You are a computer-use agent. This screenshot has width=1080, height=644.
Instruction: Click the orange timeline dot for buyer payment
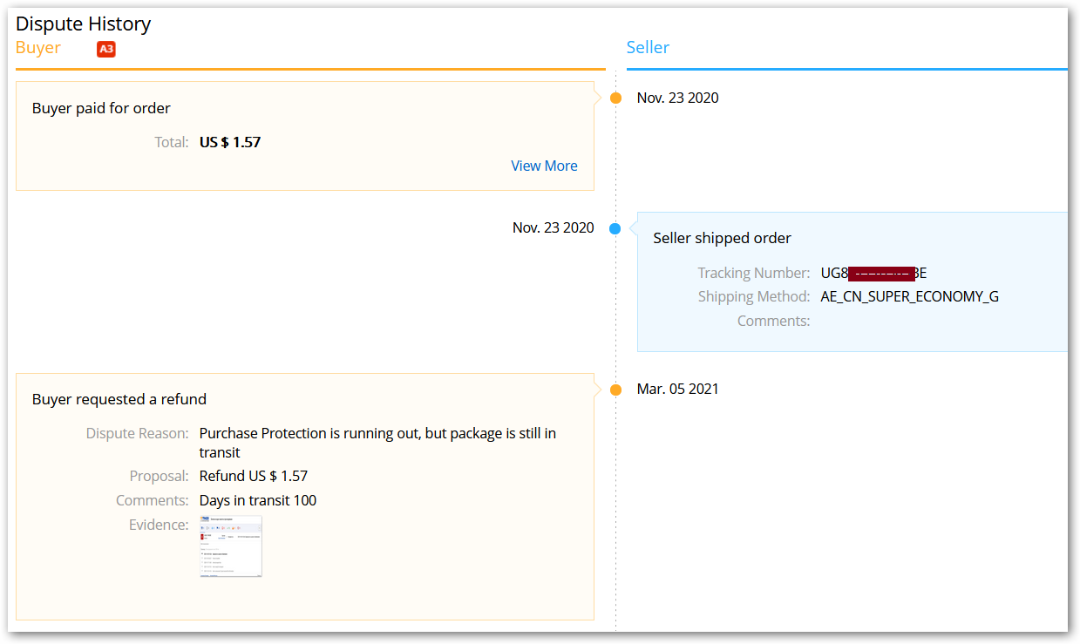point(615,98)
